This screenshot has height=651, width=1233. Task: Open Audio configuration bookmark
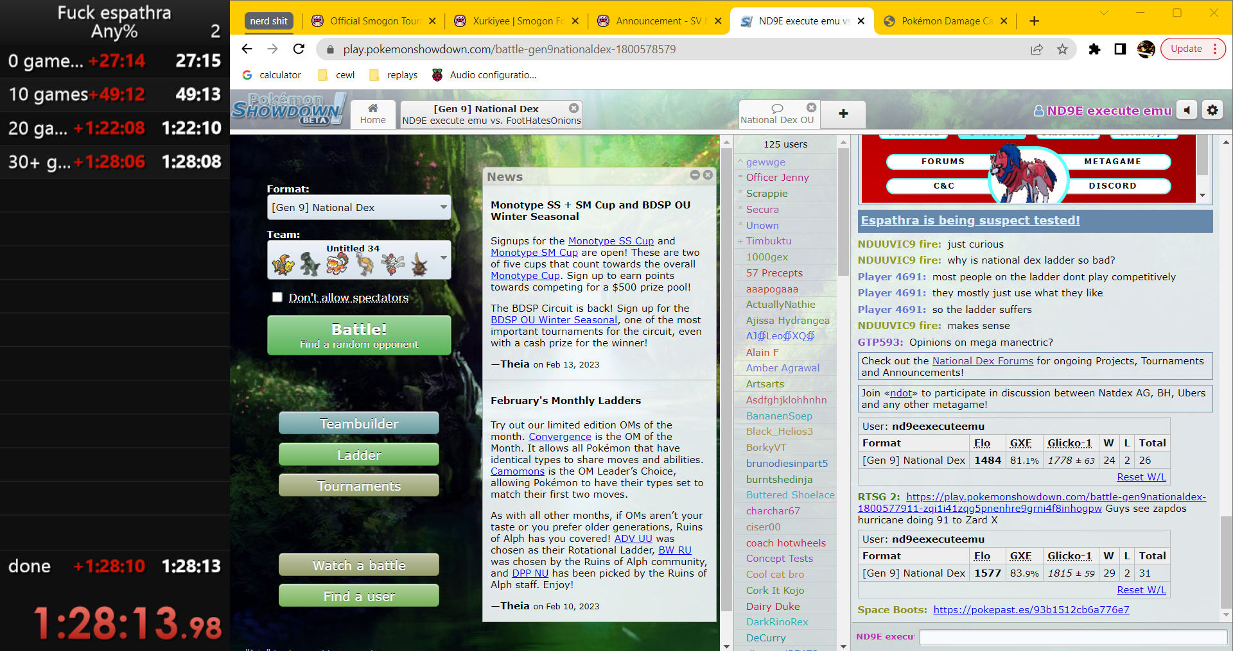(485, 75)
